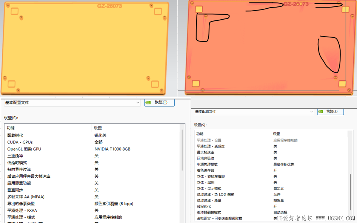Select the OpenGL 渲染 GPU row

coord(92,149)
